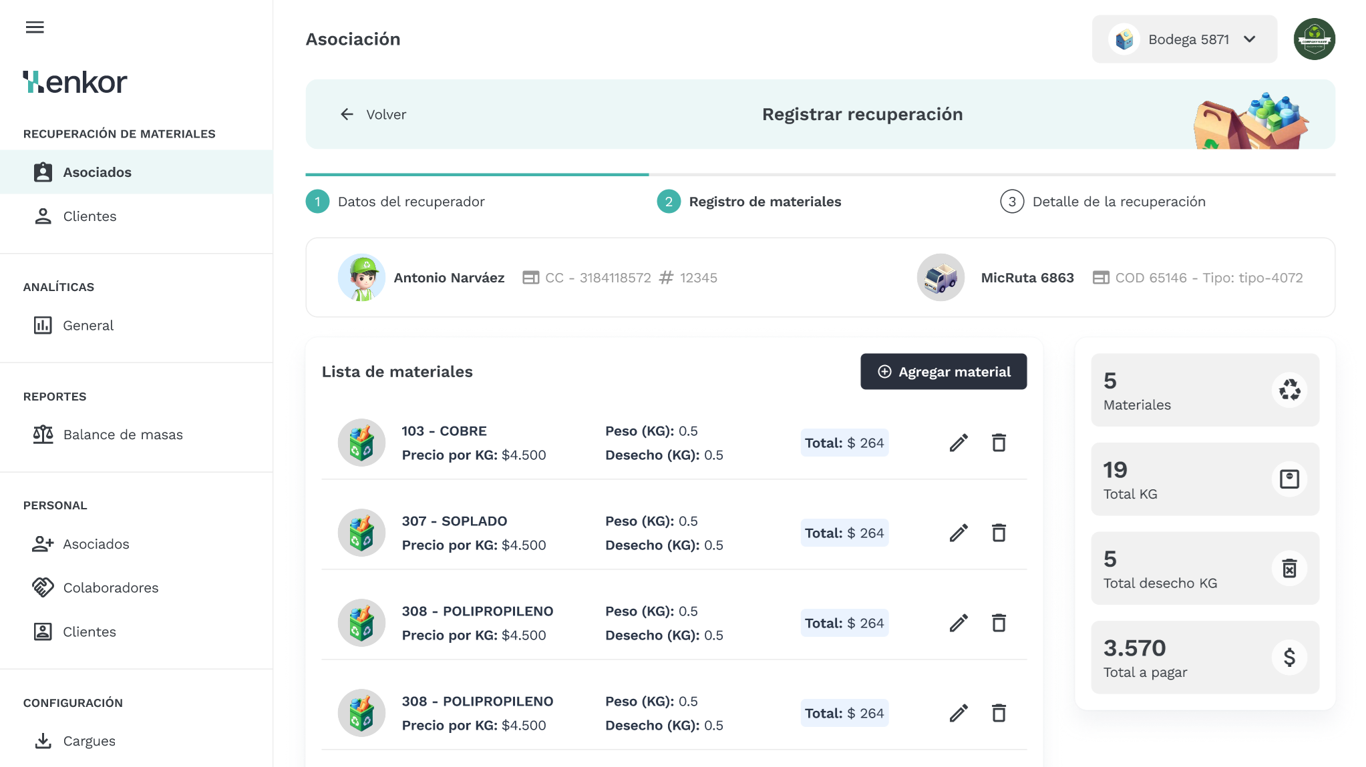
Task: Open the Colaboradores handshake icon
Action: click(43, 587)
